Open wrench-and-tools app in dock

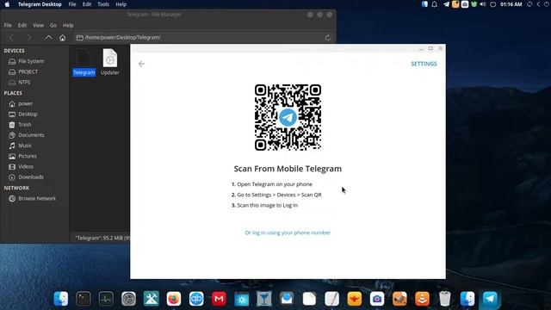(x=152, y=299)
